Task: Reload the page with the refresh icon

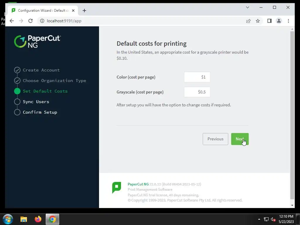Action: (x=30, y=21)
